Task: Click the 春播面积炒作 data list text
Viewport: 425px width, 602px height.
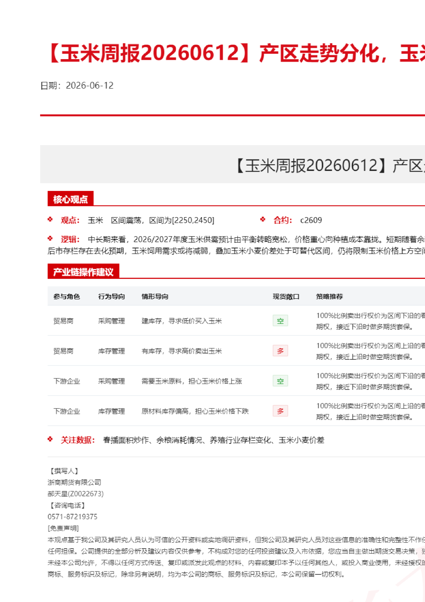Action: (x=214, y=440)
